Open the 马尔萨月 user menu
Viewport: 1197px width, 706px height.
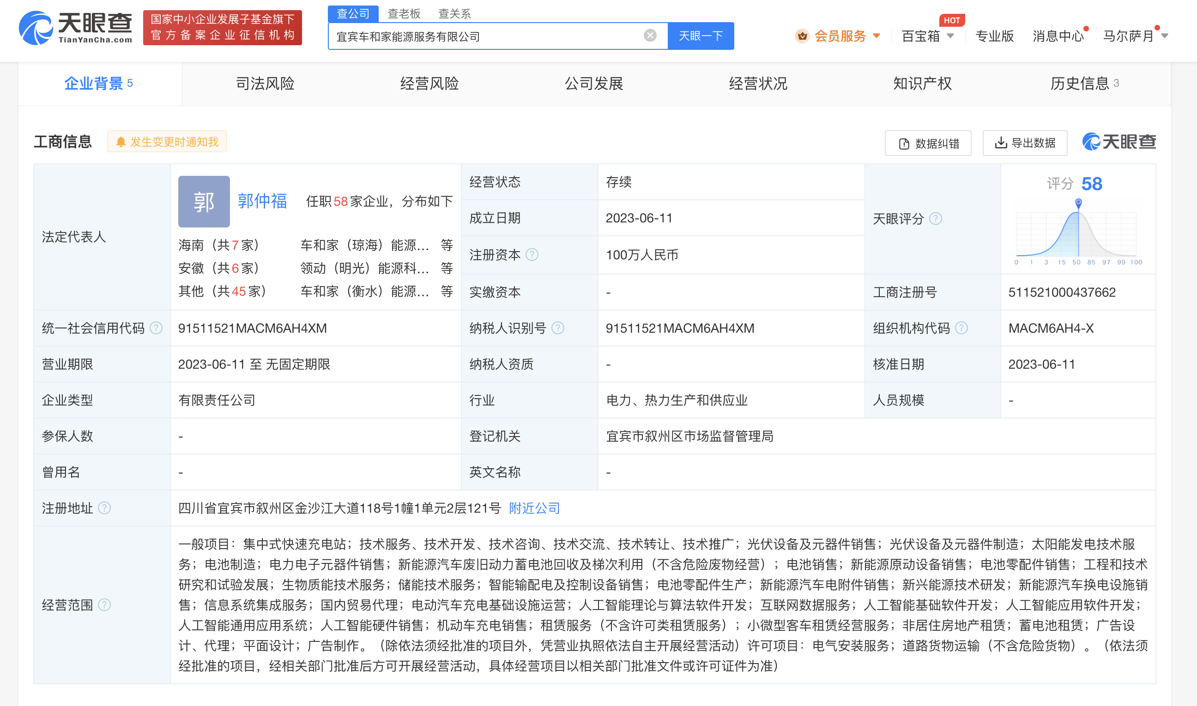point(1135,36)
